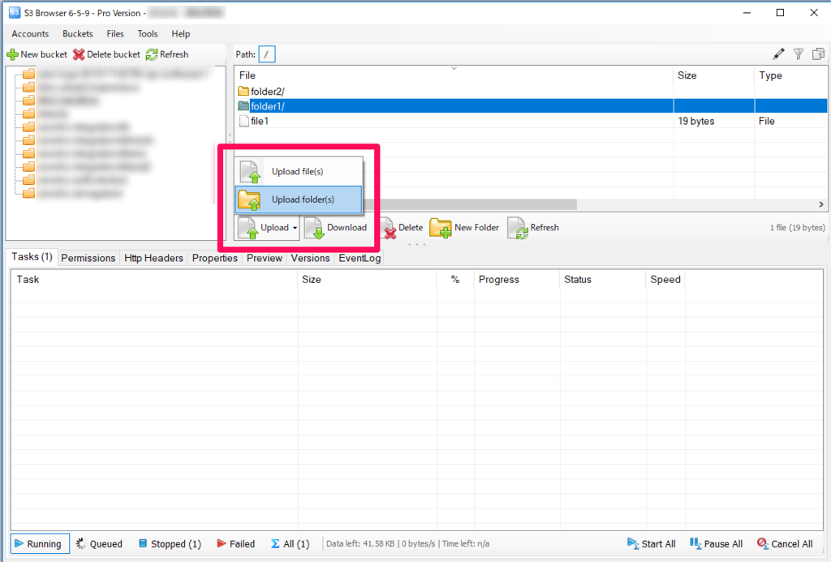Viewport: 831px width, 562px height.
Task: Switch to the Versions tab
Action: click(x=310, y=258)
